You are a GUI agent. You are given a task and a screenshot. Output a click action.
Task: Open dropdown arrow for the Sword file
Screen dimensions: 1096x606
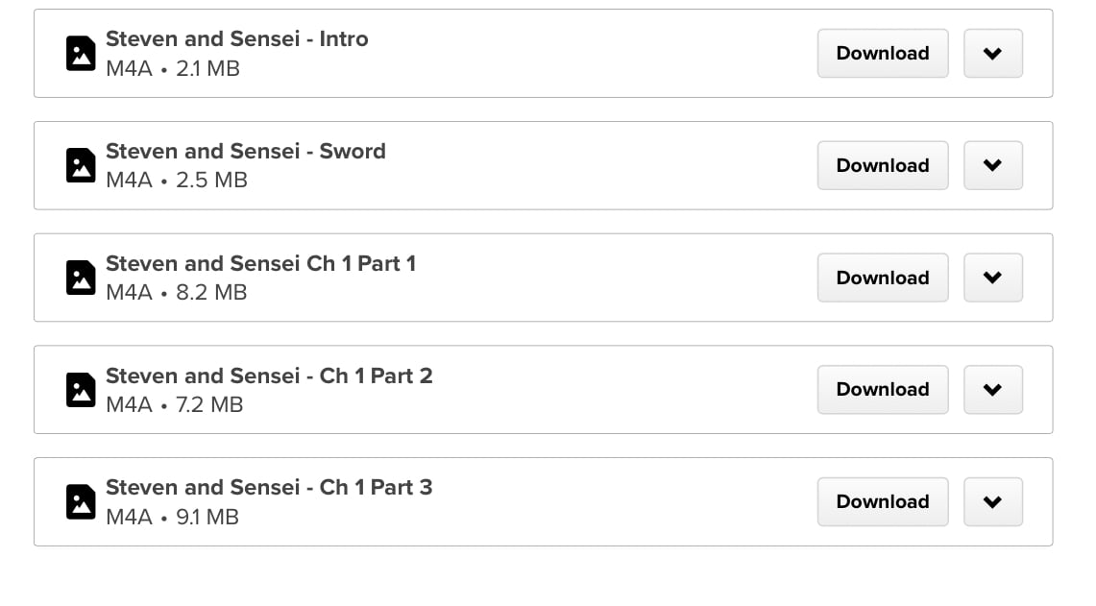992,165
